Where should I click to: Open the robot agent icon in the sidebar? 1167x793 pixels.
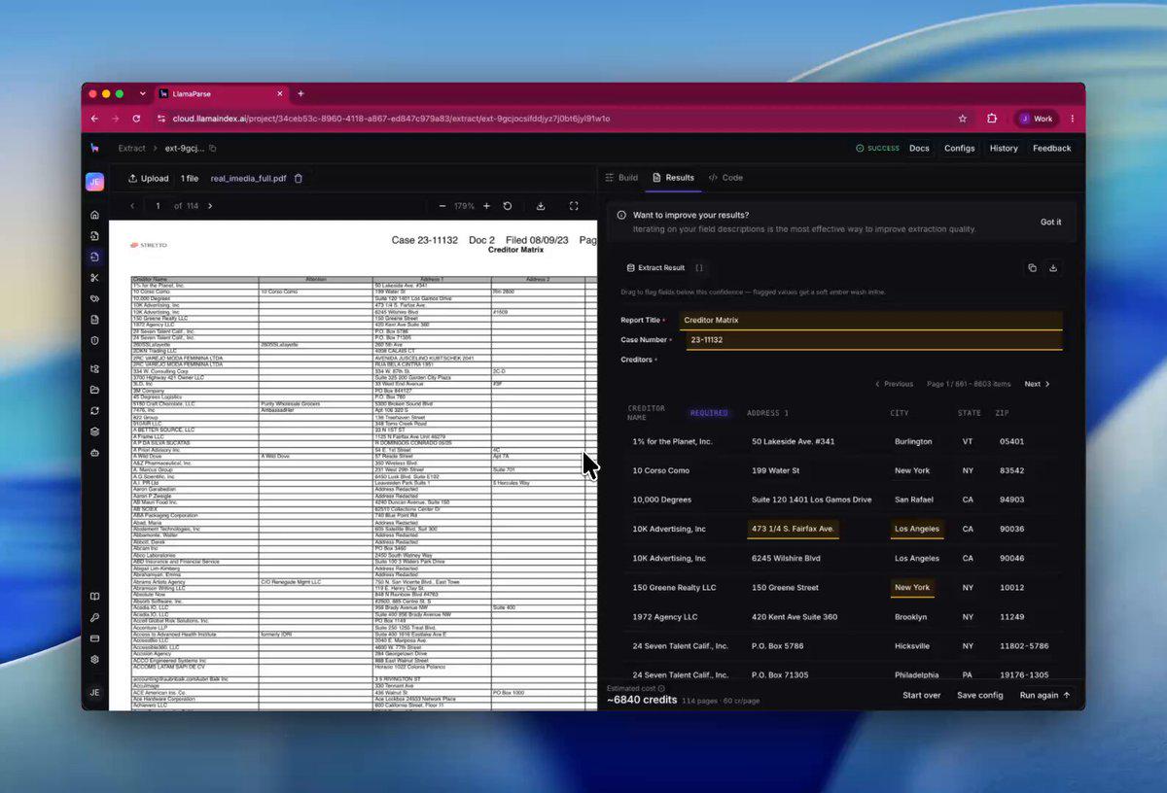point(94,453)
